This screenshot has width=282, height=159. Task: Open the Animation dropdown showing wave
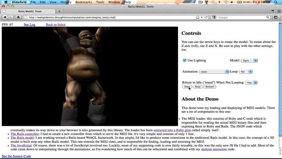click(x=214, y=72)
